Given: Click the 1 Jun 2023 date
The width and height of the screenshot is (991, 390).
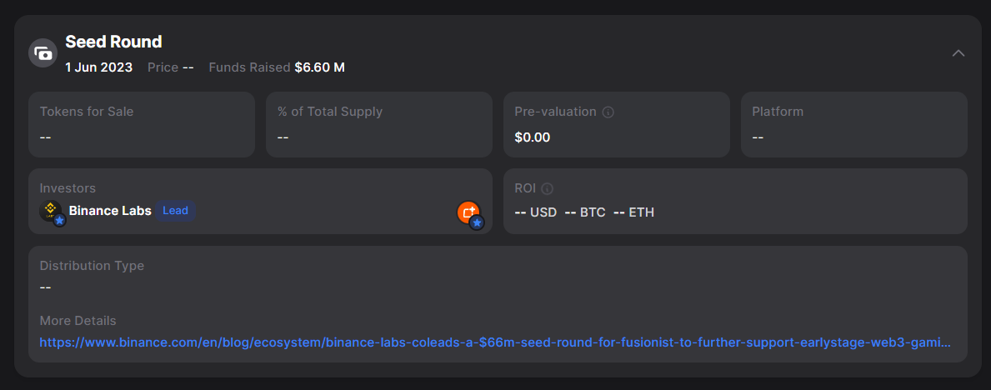Looking at the screenshot, I should click(99, 67).
